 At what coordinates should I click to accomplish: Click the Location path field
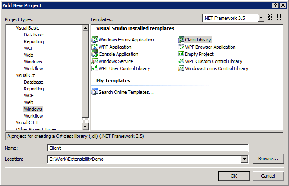click(144, 159)
